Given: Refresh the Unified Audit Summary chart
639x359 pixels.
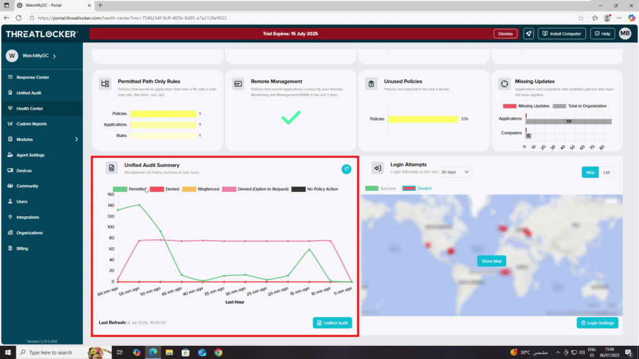Looking at the screenshot, I should click(x=346, y=169).
